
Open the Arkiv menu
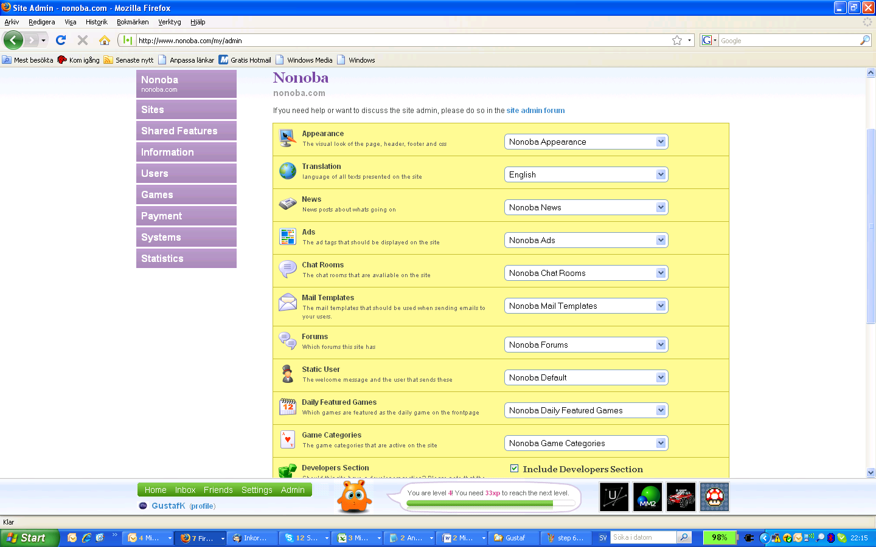pos(12,22)
